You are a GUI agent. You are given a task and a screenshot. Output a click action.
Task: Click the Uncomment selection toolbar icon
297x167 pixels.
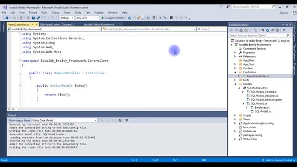coord(165,18)
